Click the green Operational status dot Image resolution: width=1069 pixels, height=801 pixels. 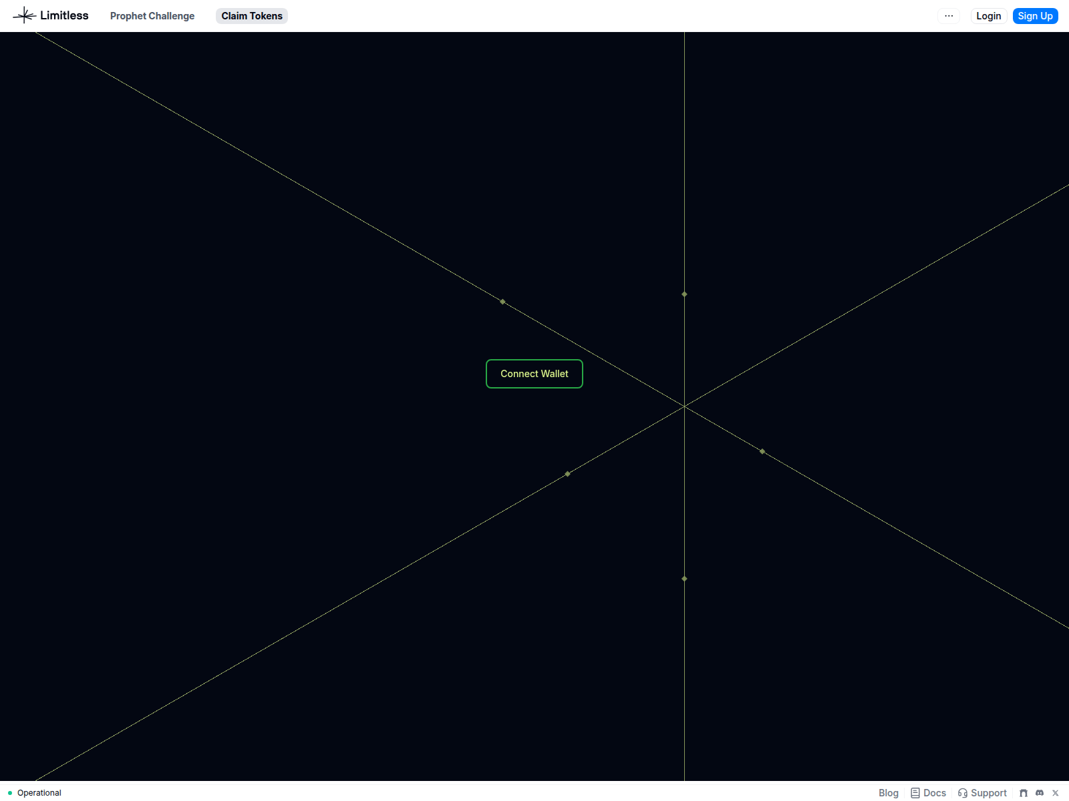(x=9, y=793)
